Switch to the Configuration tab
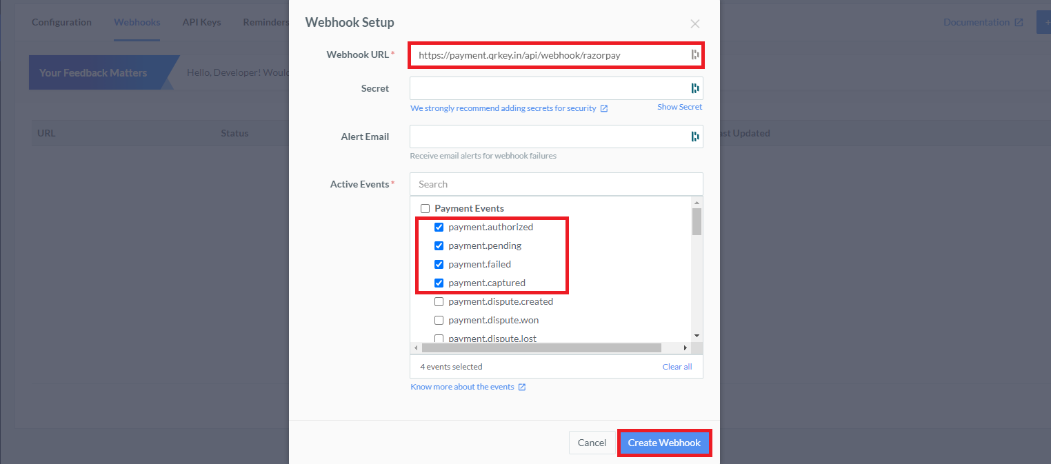The height and width of the screenshot is (464, 1051). click(x=61, y=22)
